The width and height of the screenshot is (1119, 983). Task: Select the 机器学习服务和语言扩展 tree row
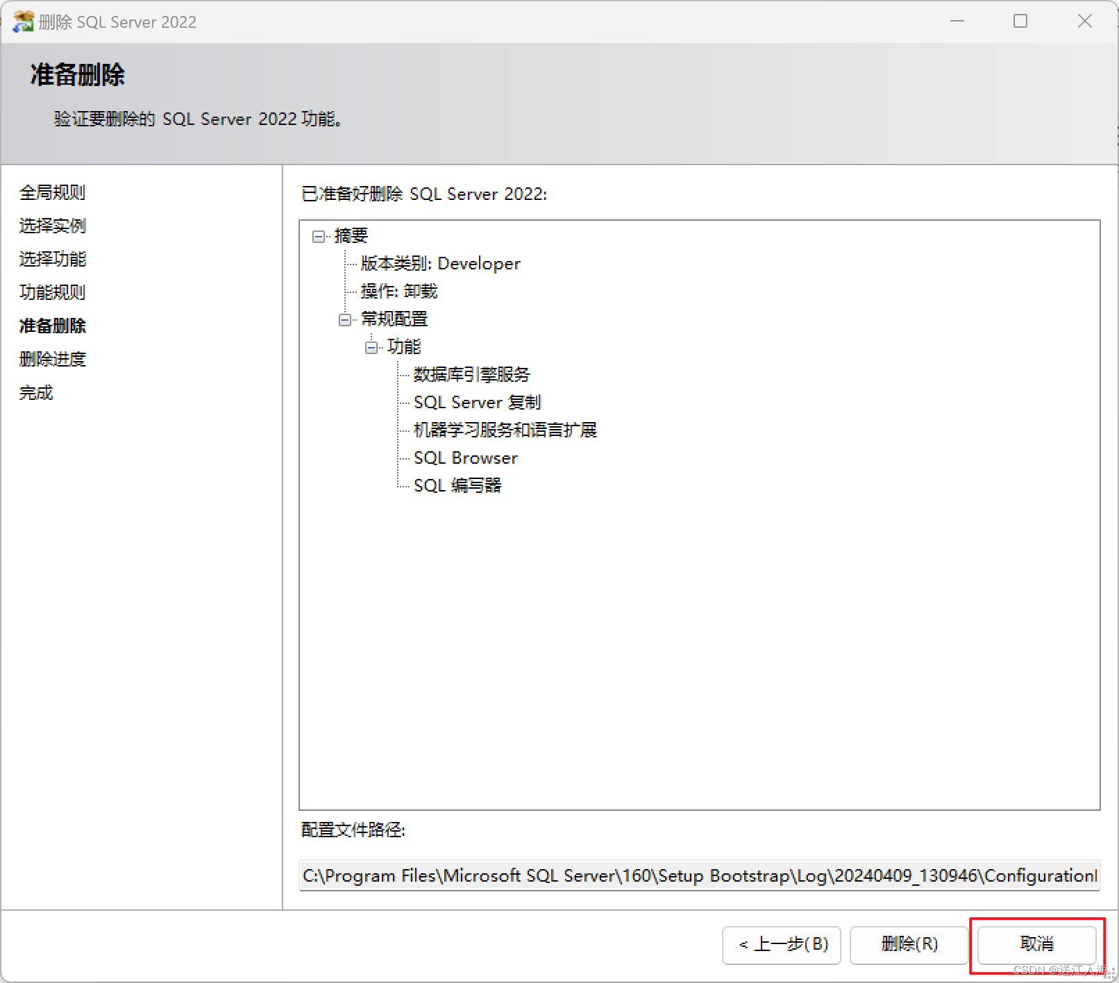(505, 430)
